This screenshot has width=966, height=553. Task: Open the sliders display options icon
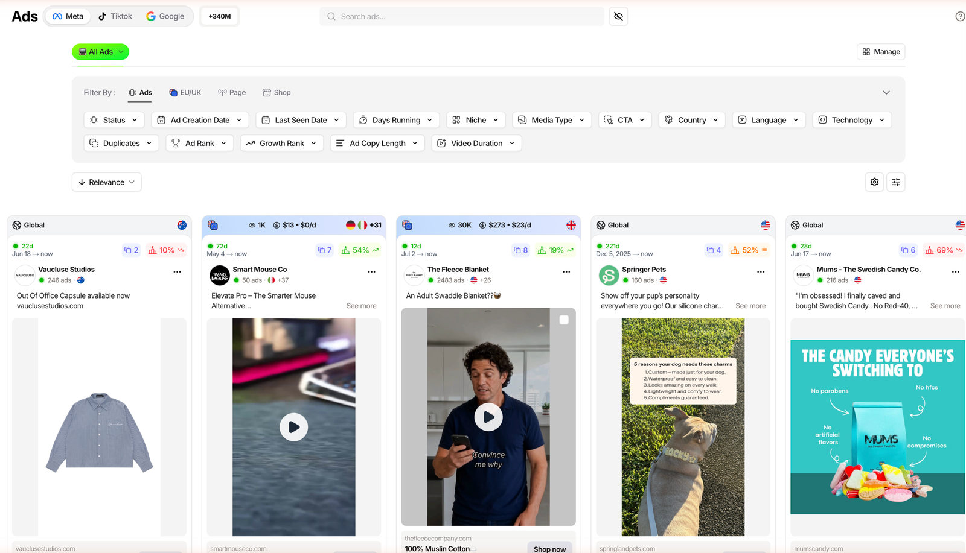pos(896,182)
